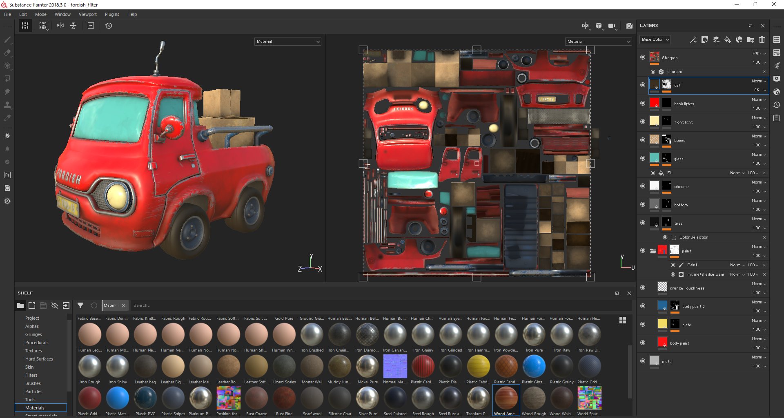Click the add folder icon in Layers

[x=751, y=40]
